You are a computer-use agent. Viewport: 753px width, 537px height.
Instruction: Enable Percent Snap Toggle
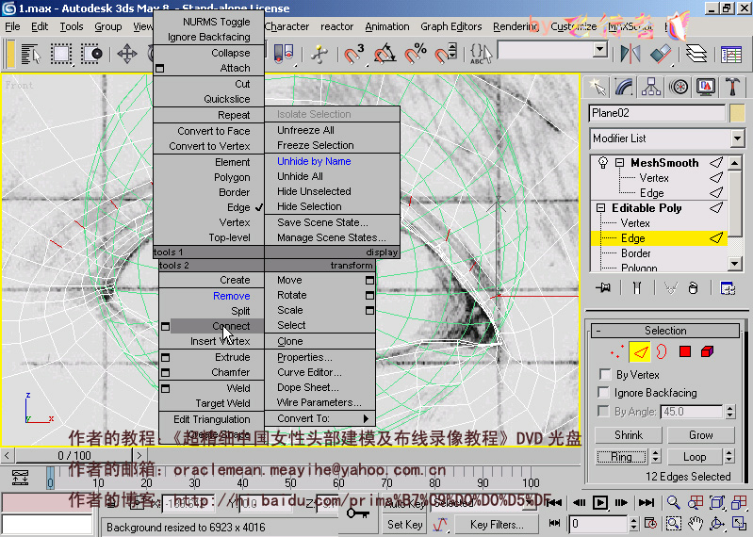(x=415, y=54)
